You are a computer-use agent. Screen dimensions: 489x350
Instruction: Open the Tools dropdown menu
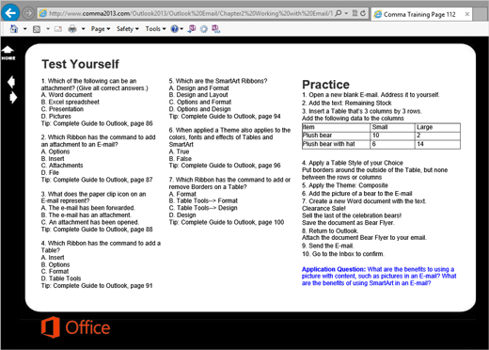coord(155,29)
